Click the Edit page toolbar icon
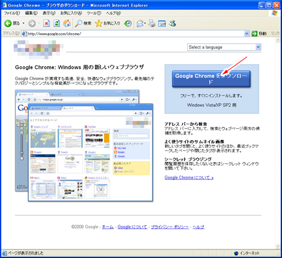The image size is (282, 258). click(x=162, y=23)
